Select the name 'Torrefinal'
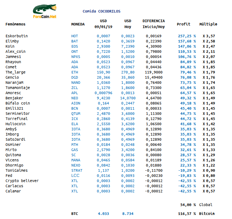The width and height of the screenshot is (232, 219). pos(17,119)
